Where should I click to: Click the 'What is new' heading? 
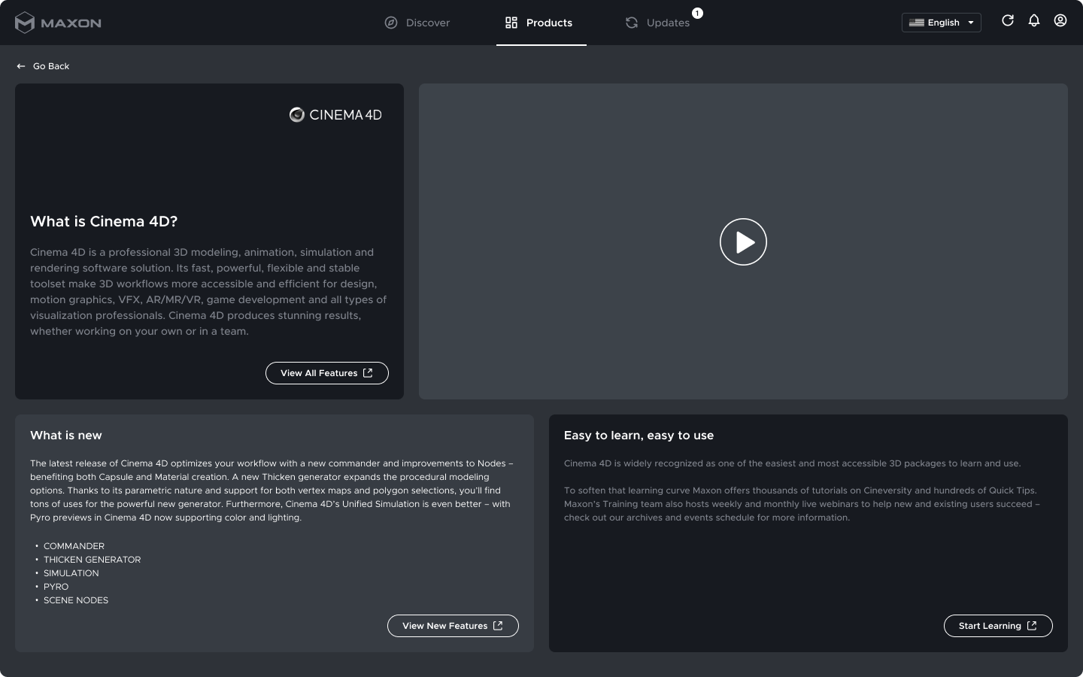(x=66, y=436)
